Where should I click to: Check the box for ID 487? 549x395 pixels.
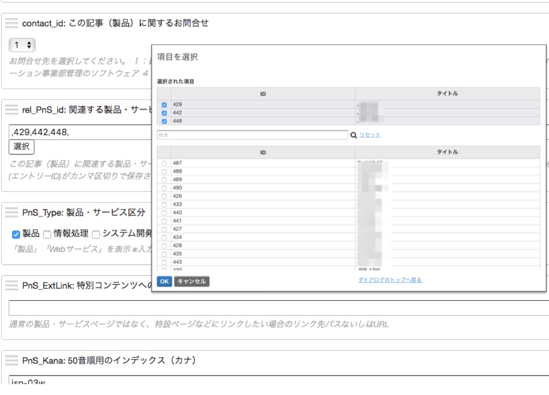click(164, 164)
